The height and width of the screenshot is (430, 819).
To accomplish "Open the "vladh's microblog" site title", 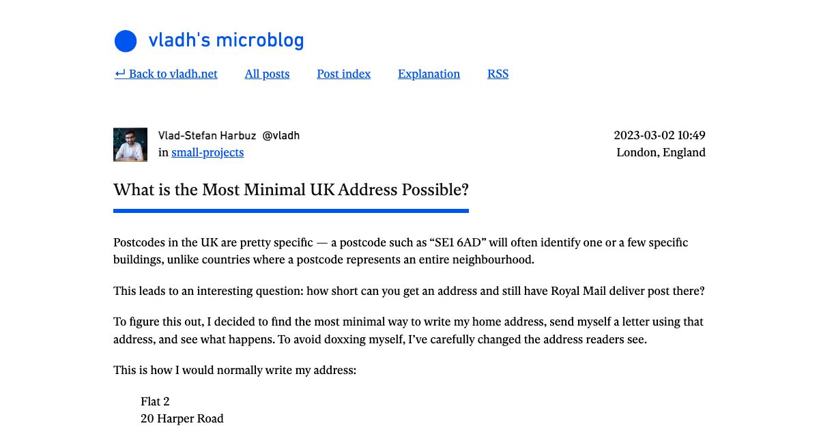I will click(x=226, y=40).
